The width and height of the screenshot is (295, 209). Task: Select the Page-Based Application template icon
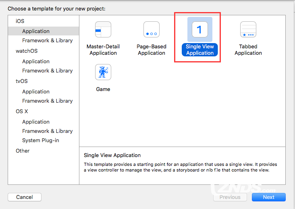click(152, 29)
